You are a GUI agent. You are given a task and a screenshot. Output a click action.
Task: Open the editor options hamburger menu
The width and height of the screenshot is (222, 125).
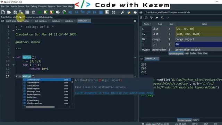pyautogui.click(x=135, y=21)
